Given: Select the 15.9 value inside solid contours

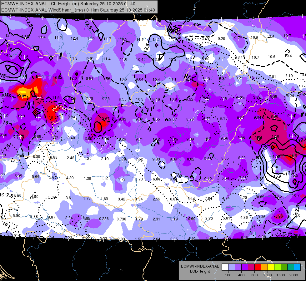Looking at the screenshot, I should pyautogui.click(x=277, y=176).
